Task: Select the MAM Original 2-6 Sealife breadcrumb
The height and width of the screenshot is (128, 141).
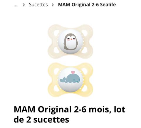Action: (x=87, y=5)
